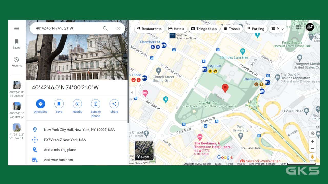
Task: Click Add your business
Action: (58, 160)
